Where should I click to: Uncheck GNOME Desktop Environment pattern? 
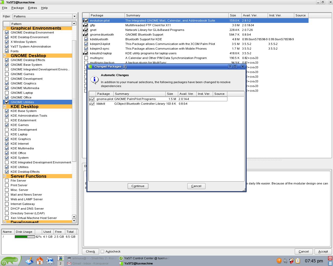coord(7,32)
